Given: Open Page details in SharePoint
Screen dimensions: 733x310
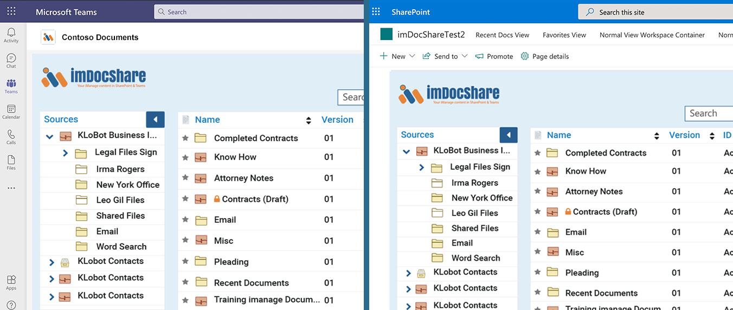Looking at the screenshot, I should (x=545, y=56).
